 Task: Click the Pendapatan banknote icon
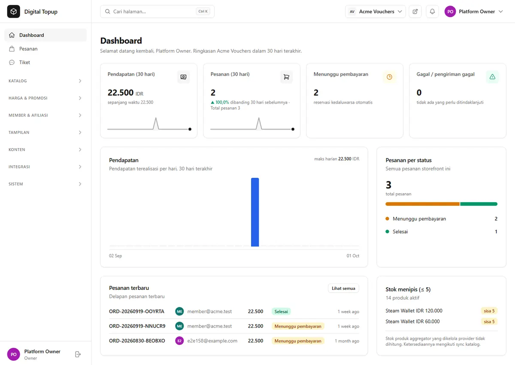pos(183,77)
